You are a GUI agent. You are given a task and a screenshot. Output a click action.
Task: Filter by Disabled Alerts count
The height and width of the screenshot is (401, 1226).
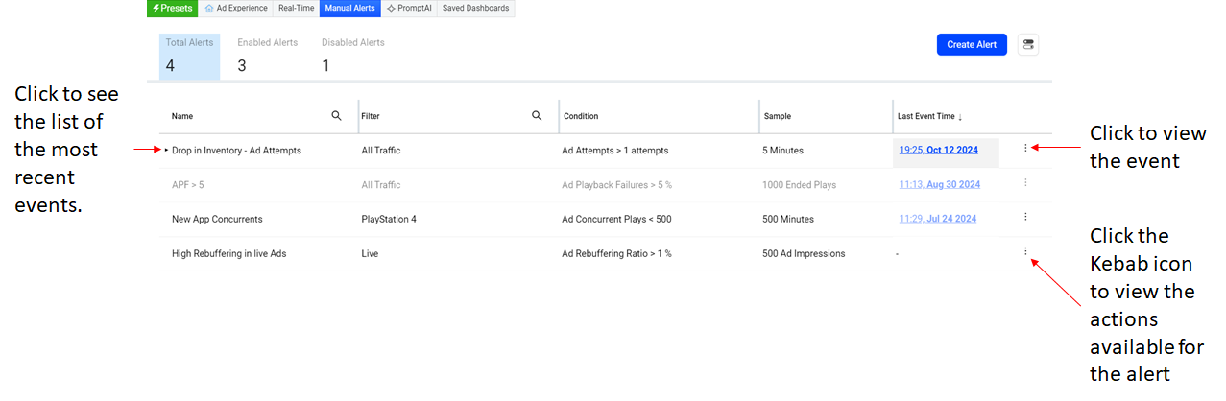click(x=352, y=56)
